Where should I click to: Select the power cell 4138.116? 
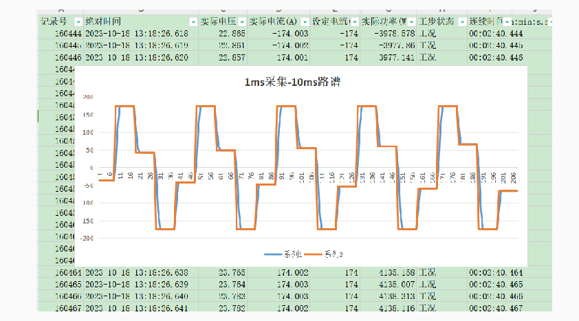(x=389, y=307)
